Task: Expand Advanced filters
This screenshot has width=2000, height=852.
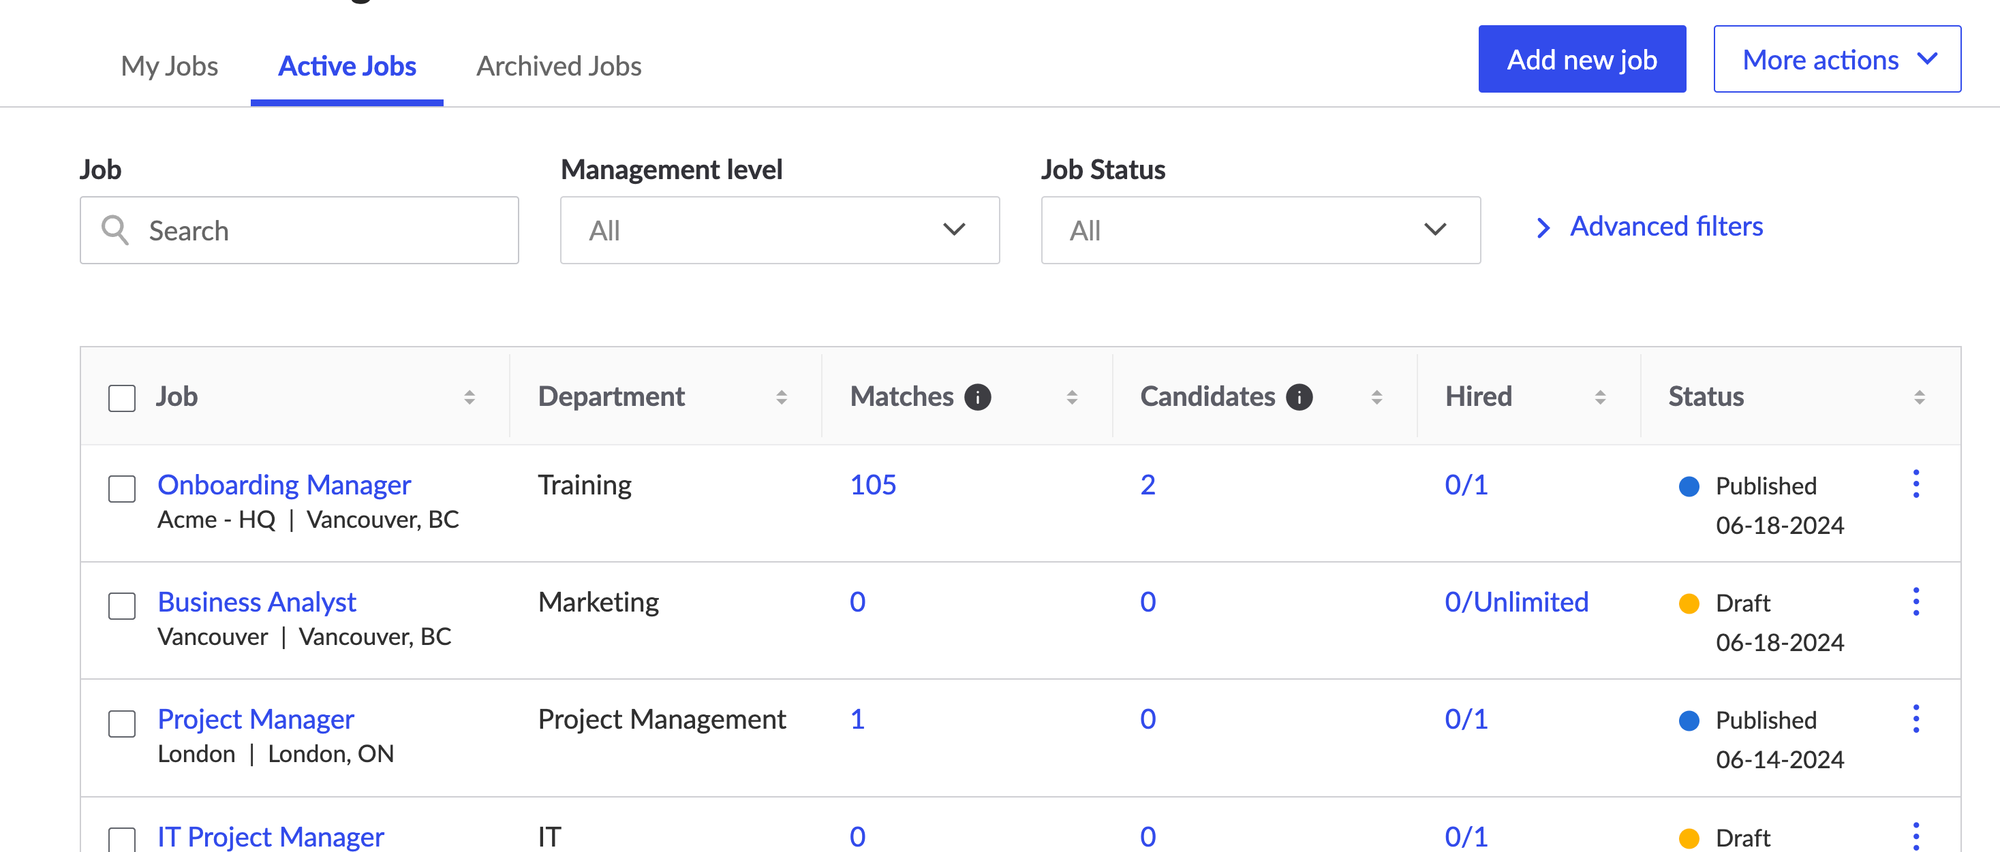Action: point(1650,227)
